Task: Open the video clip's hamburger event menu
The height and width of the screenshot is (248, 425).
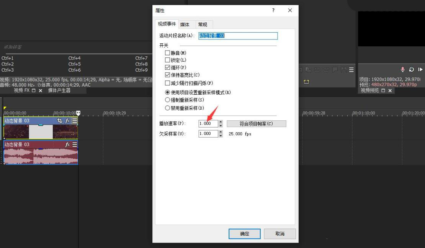Action: pos(75,120)
